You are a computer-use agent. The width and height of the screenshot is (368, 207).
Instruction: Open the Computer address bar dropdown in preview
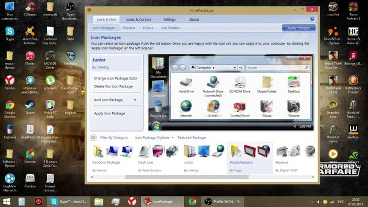click(235, 68)
